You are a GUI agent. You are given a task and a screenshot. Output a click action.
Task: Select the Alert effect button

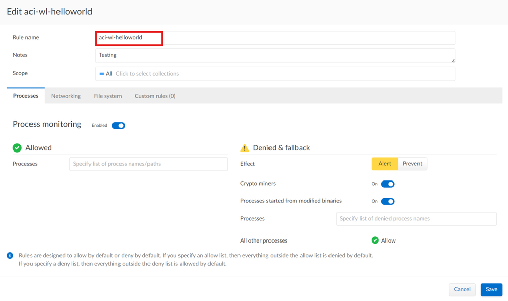point(384,164)
